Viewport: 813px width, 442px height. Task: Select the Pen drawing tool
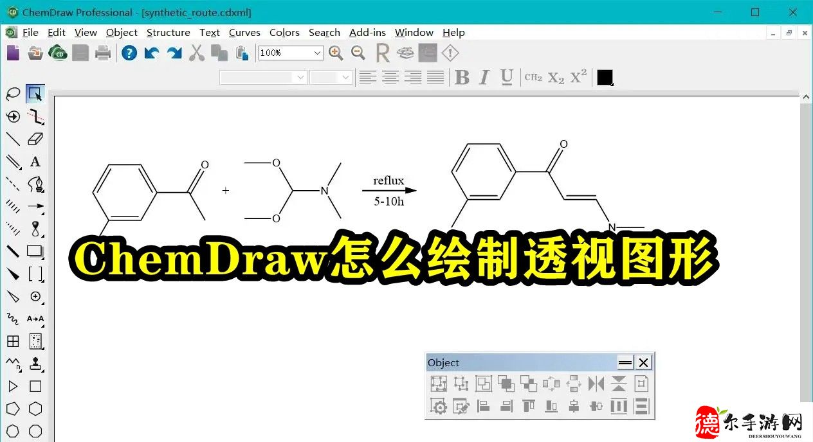pyautogui.click(x=35, y=184)
